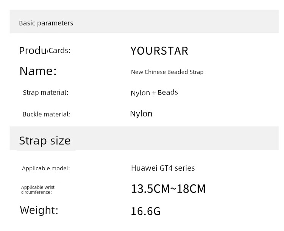The width and height of the screenshot is (284, 231).
Task: Select the 13.5CM~18CM value
Action: click(x=168, y=189)
